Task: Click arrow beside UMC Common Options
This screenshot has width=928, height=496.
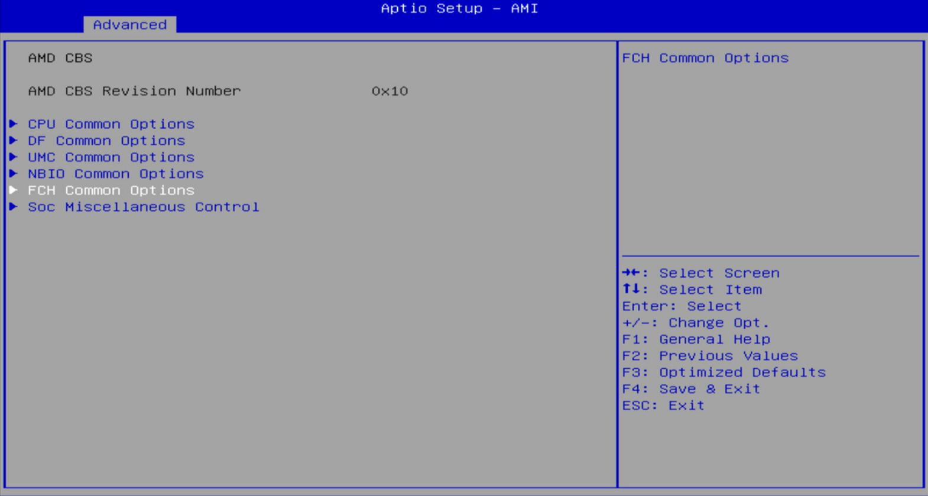Action: (x=14, y=157)
